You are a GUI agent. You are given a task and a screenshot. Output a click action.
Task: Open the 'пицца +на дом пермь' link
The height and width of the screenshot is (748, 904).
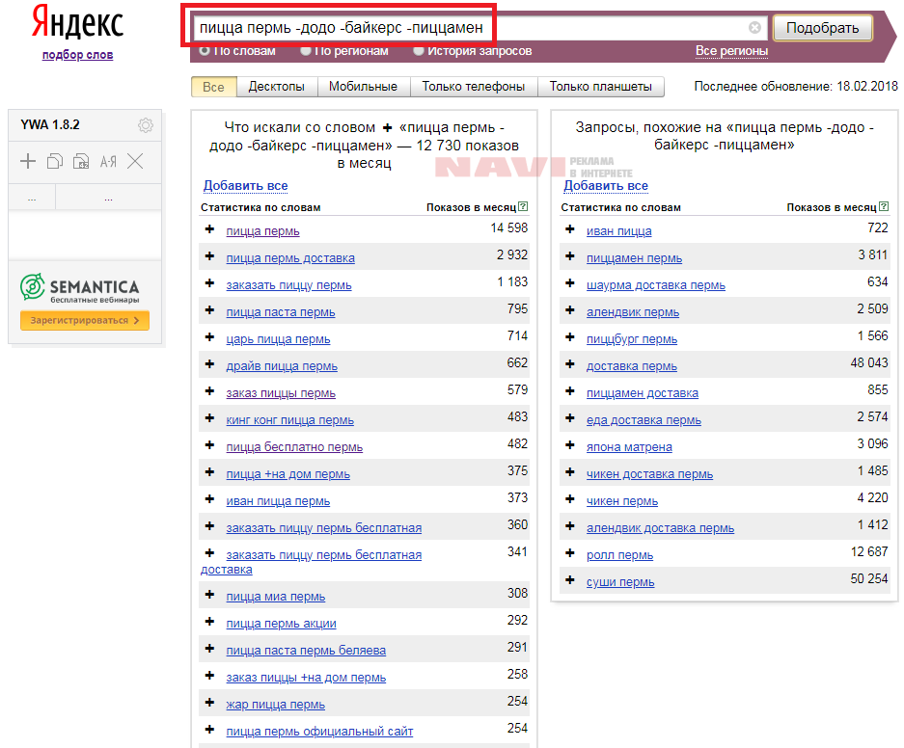tap(288, 474)
